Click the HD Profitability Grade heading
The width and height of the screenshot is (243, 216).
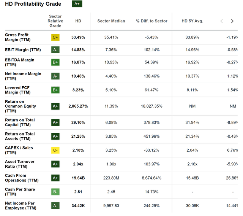tap(33, 4)
